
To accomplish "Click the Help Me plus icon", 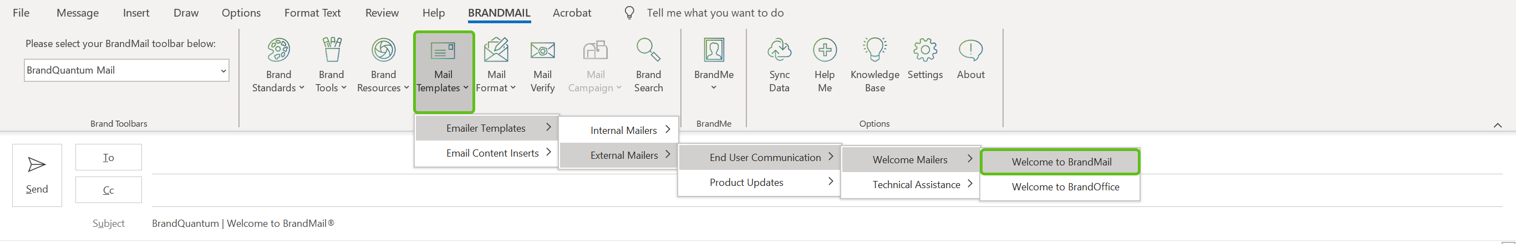I will 825,51.
